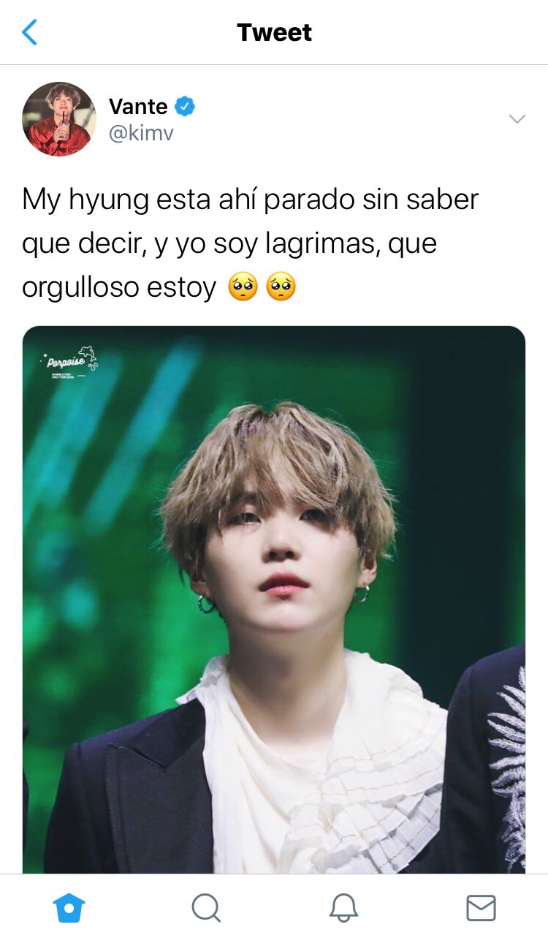The image size is (548, 946).
Task: Tap the blue verified badge
Action: click(x=186, y=107)
